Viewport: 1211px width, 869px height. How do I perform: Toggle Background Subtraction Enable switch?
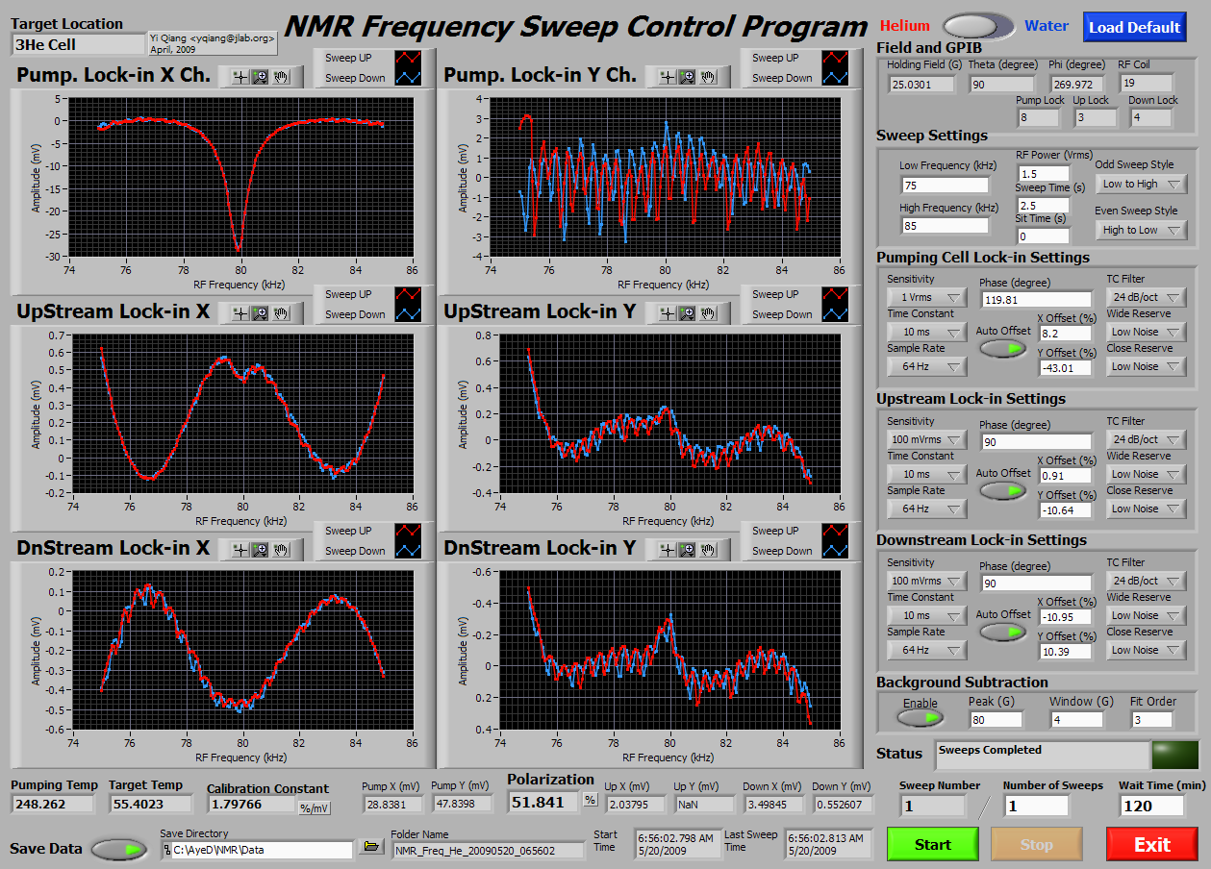(921, 717)
